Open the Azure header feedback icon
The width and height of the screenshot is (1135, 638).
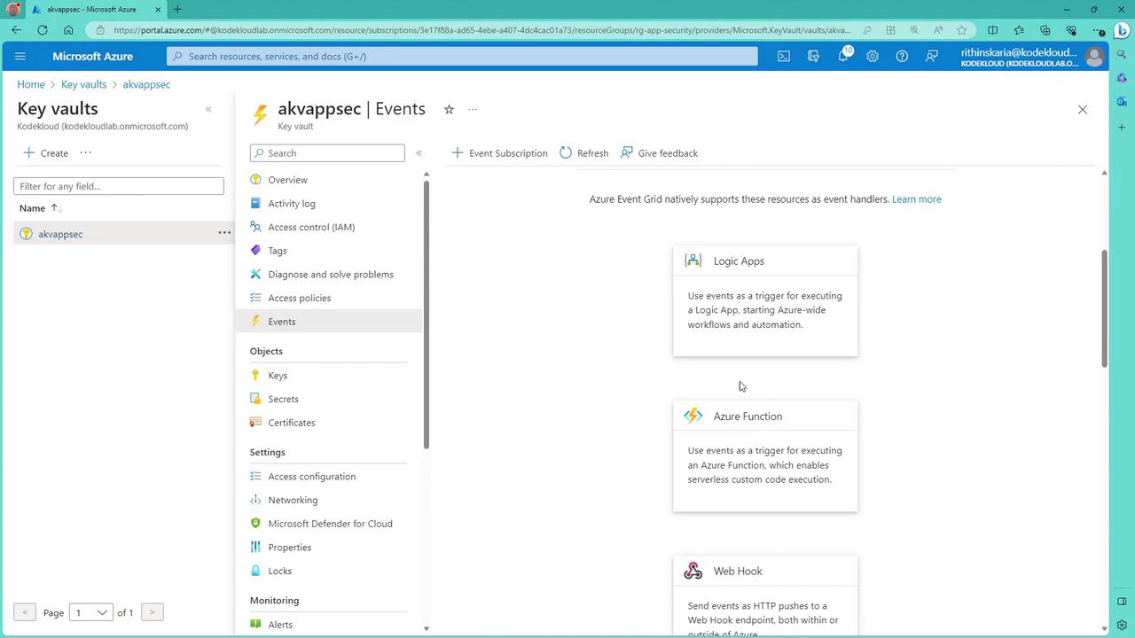[932, 56]
